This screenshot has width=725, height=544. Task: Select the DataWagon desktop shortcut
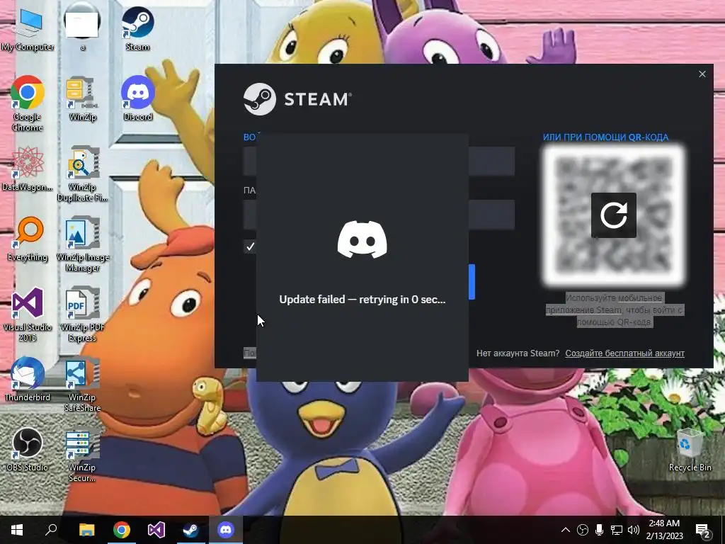[x=28, y=169]
